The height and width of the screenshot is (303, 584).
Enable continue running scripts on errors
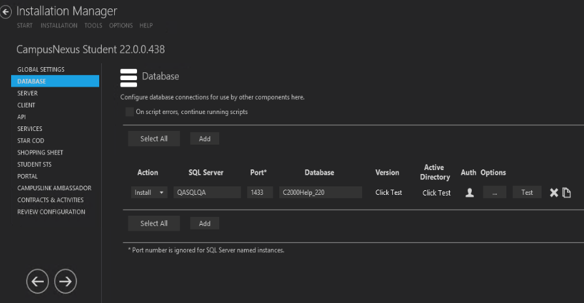(129, 112)
